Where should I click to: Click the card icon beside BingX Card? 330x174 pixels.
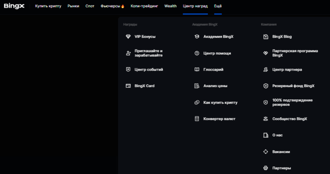128,86
